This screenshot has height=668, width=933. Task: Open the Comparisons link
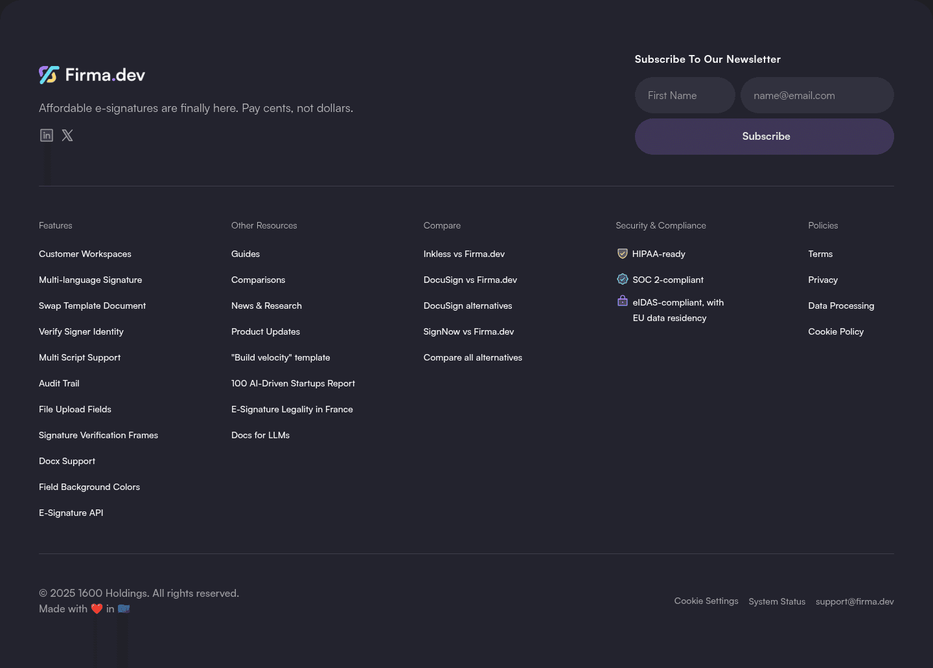click(x=258, y=280)
